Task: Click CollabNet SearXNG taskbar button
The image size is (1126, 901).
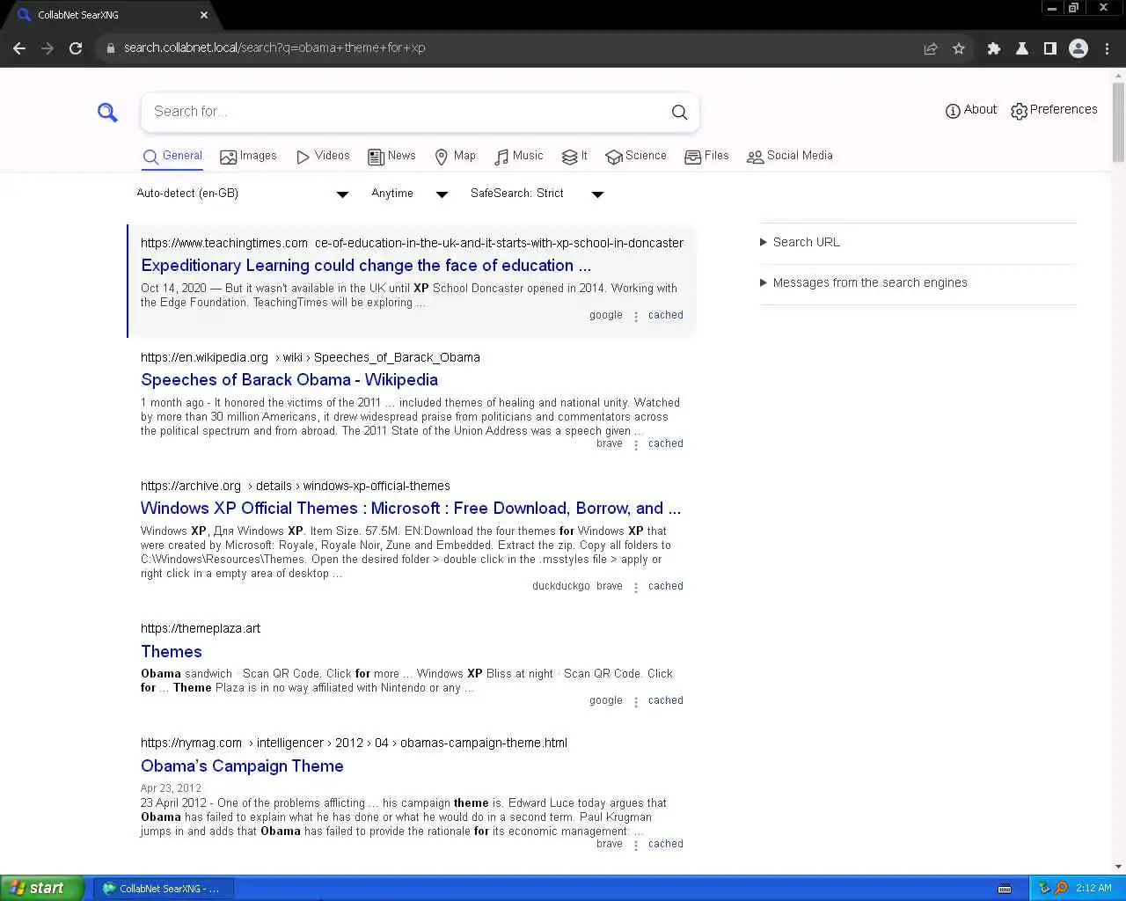Action: [x=164, y=889]
